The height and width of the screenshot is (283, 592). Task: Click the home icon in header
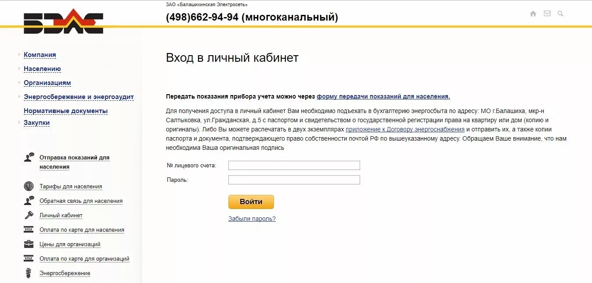click(533, 14)
